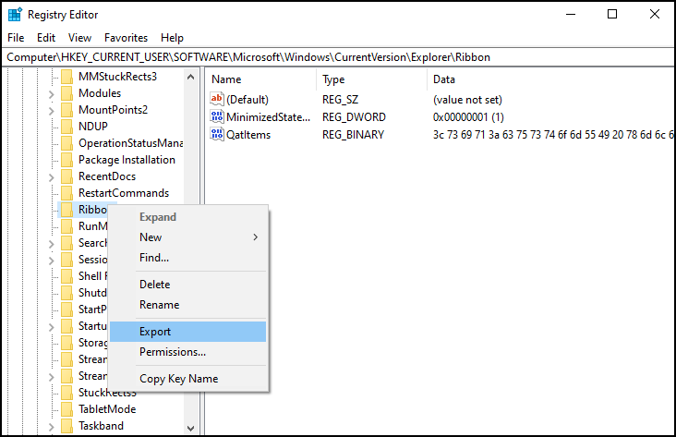This screenshot has height=437, width=676.
Task: Expand the Taskband key
Action: (52, 427)
